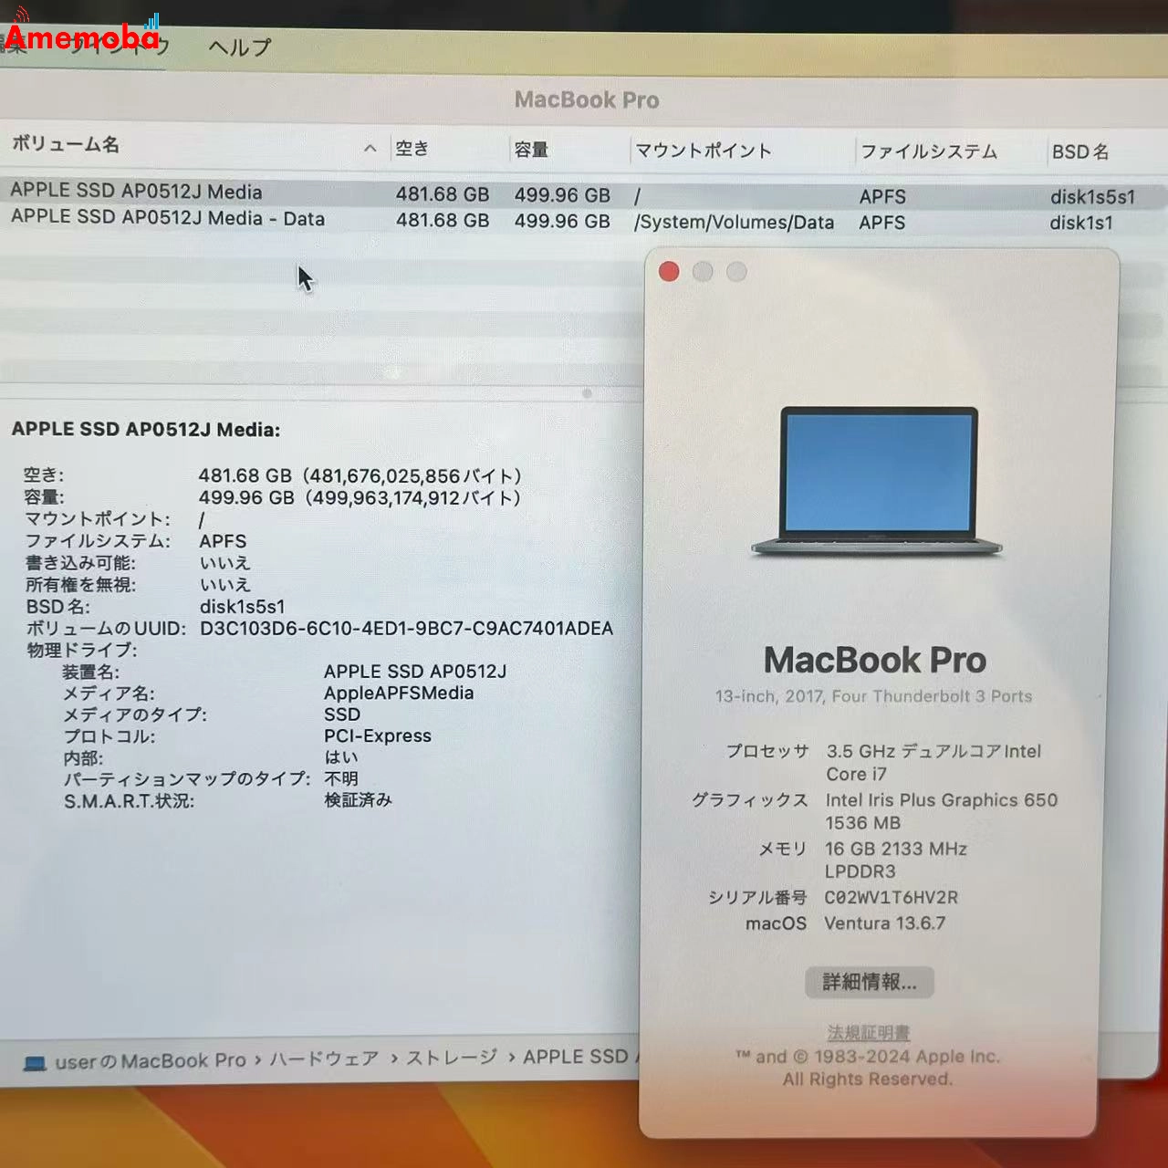This screenshot has width=1168, height=1168.
Task: Click the 詳細情報… button
Action: coord(869,982)
